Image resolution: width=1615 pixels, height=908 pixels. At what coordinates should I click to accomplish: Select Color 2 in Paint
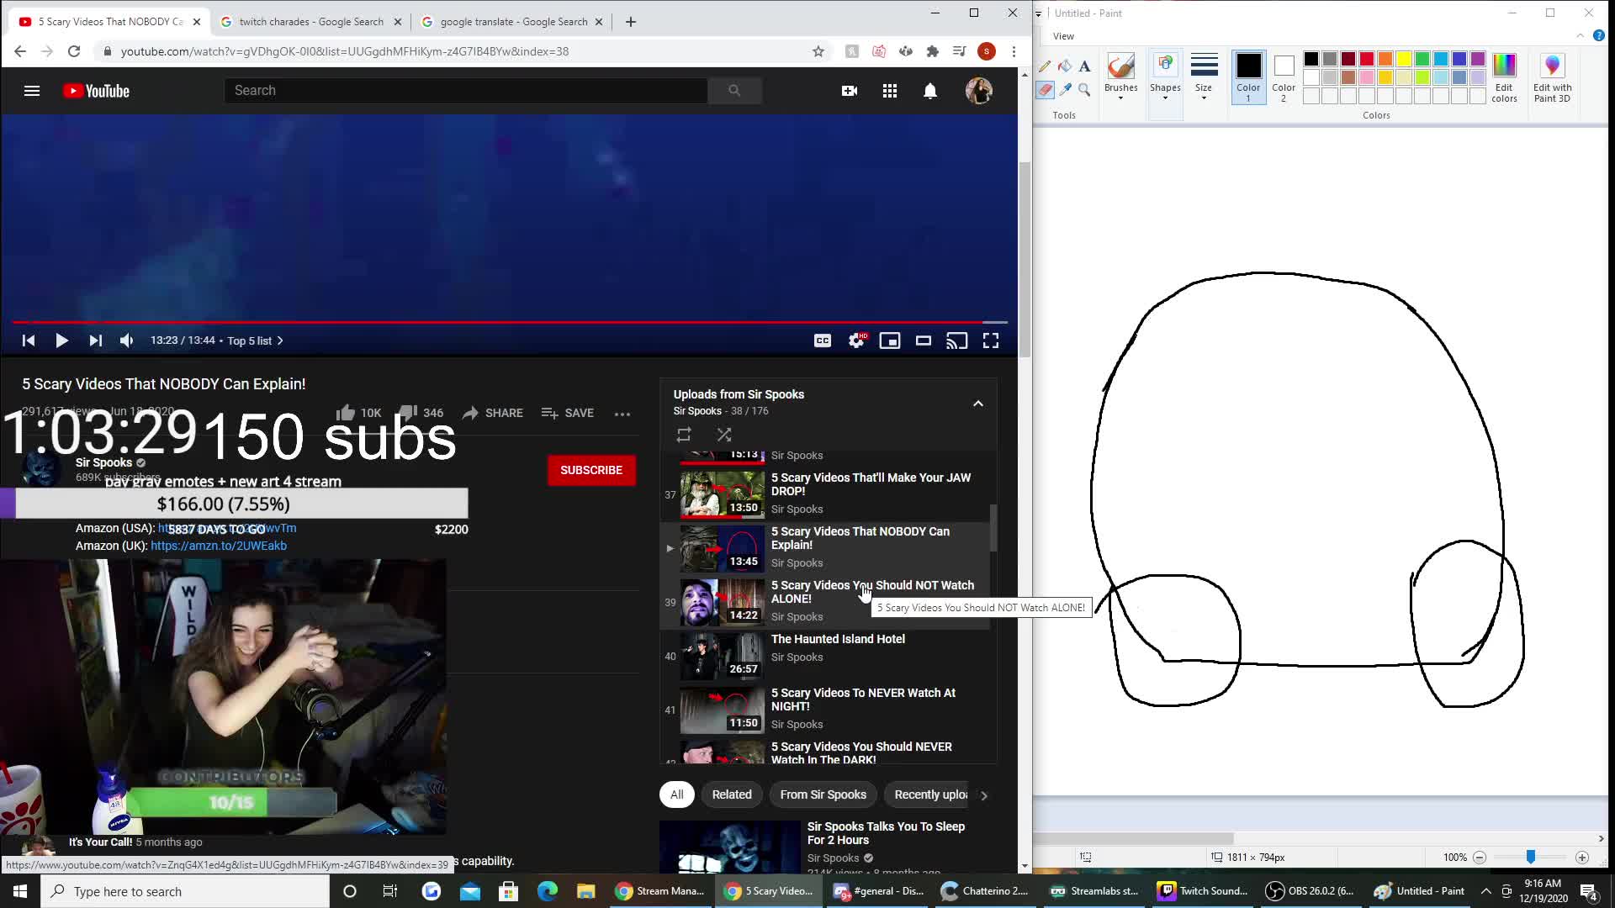(1284, 77)
